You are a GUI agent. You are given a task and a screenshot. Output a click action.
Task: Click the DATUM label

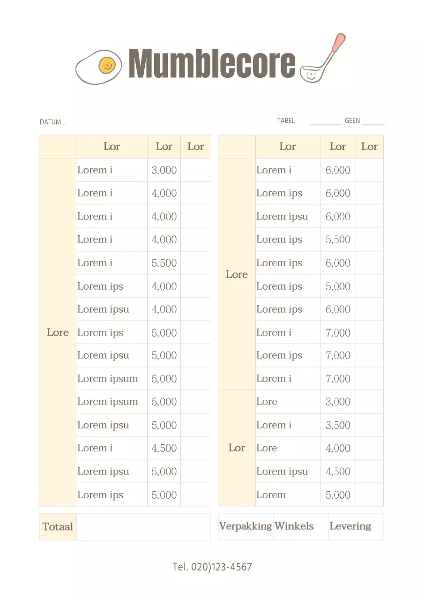(x=51, y=122)
